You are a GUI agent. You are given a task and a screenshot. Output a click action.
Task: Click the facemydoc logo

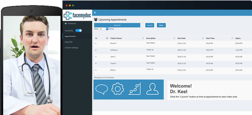tap(77, 15)
